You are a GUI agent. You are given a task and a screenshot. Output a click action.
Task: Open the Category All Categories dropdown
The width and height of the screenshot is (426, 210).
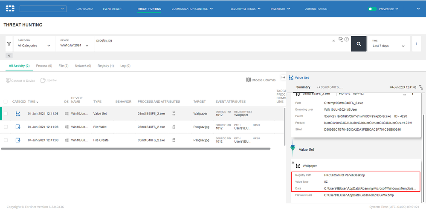34,46
